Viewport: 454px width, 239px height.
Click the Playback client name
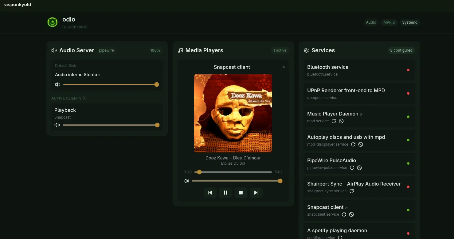click(x=65, y=110)
